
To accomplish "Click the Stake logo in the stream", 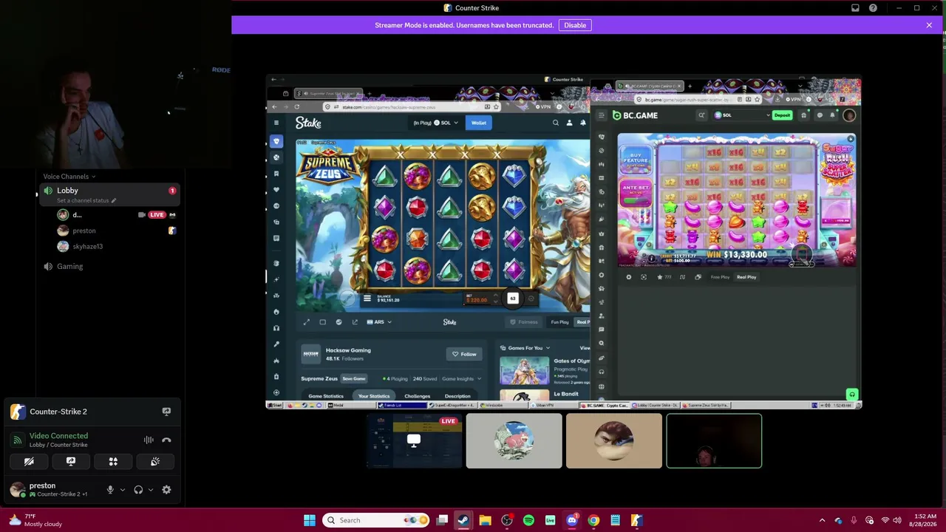I will (x=308, y=123).
